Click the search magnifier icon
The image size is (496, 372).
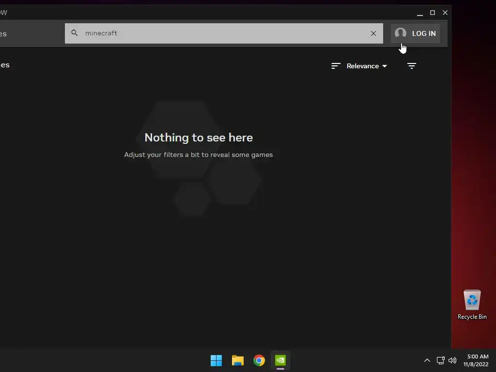[x=74, y=33]
